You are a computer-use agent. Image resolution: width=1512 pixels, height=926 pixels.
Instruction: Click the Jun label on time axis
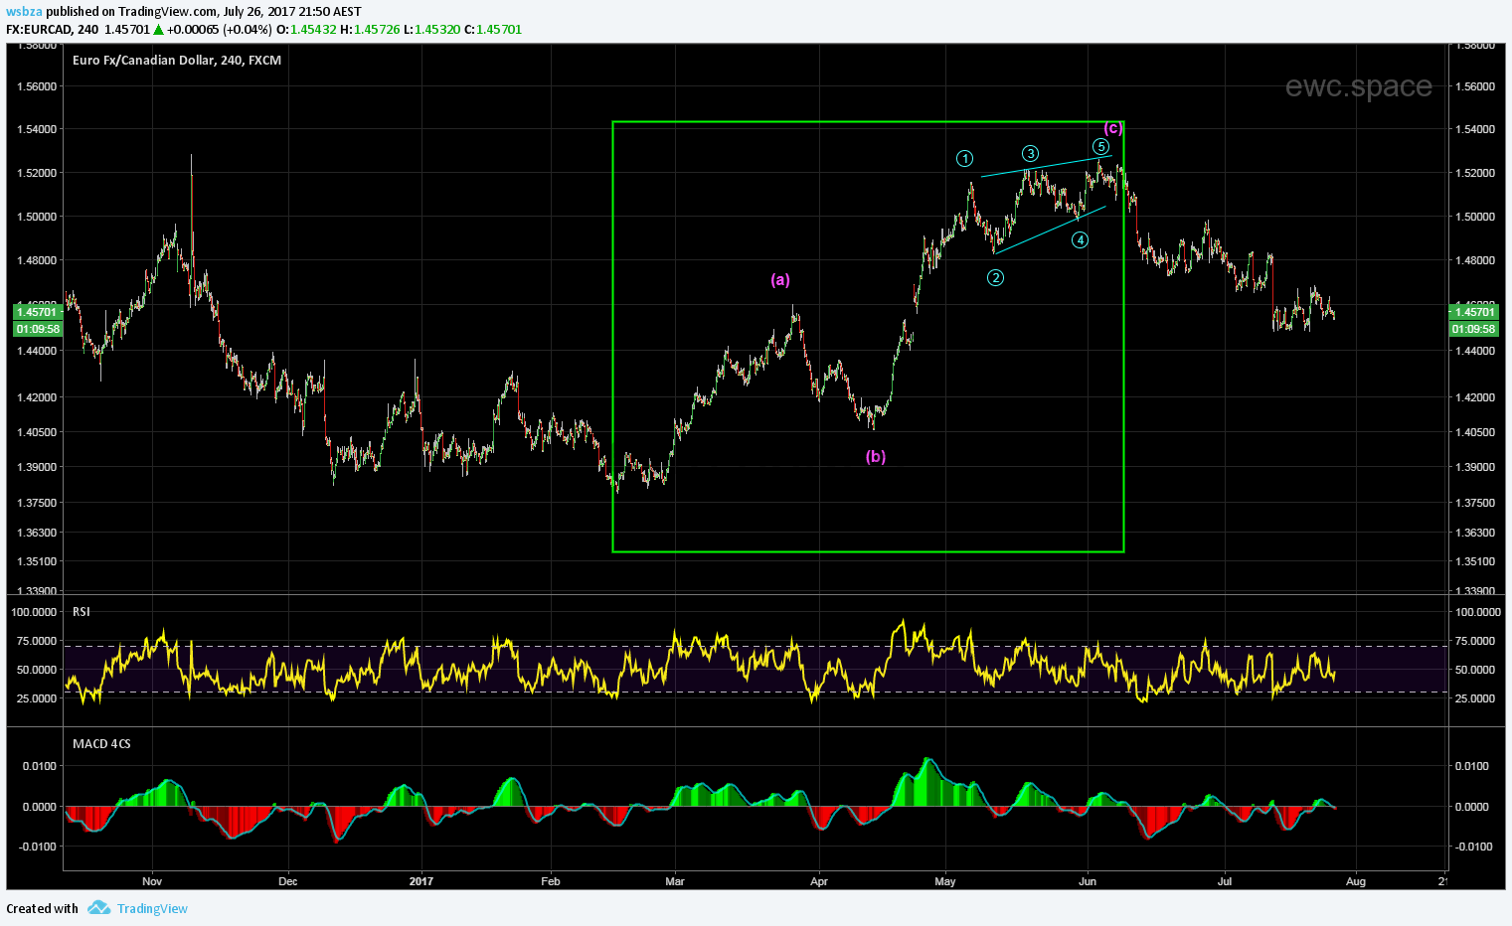[x=1088, y=881]
